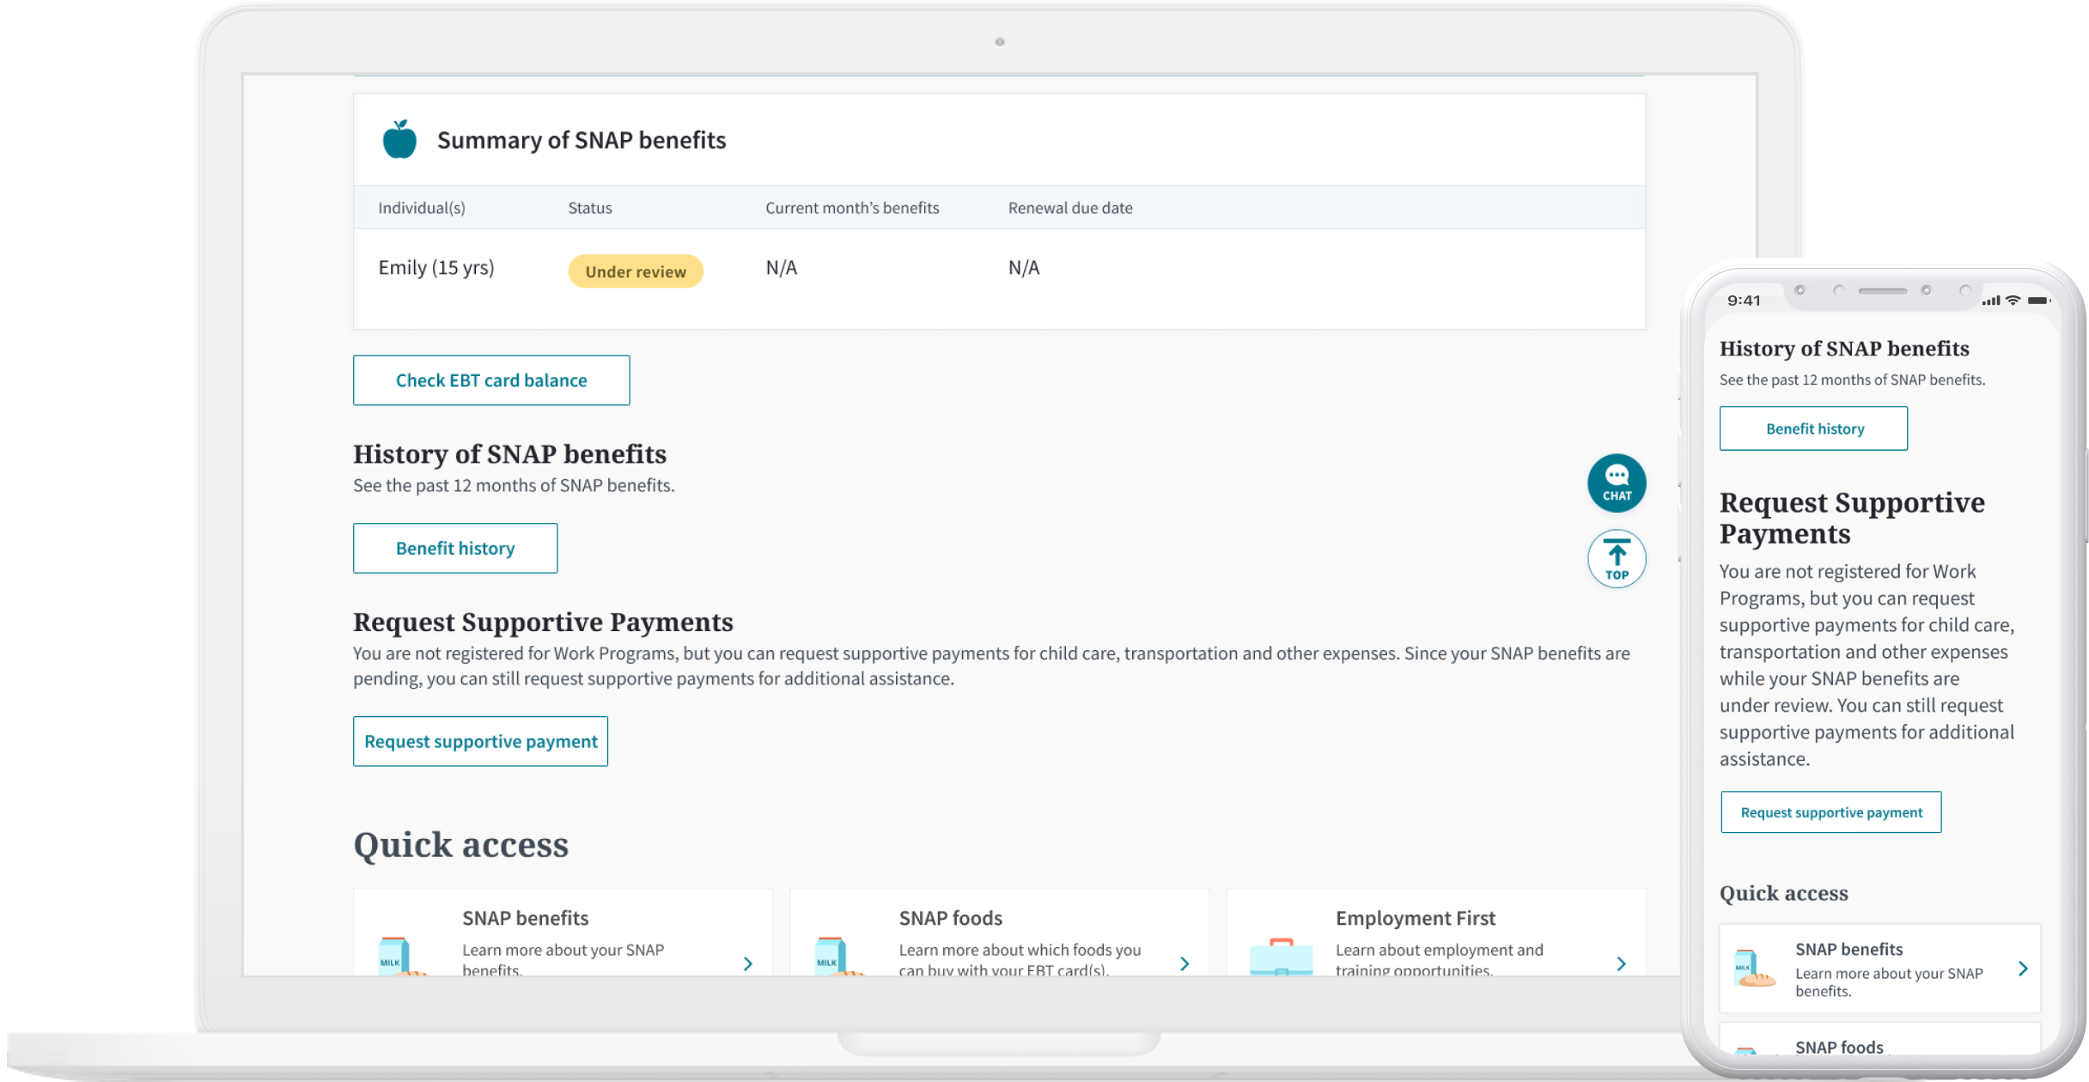
Task: Expand SNAP foods card chevron arrow
Action: (1185, 963)
